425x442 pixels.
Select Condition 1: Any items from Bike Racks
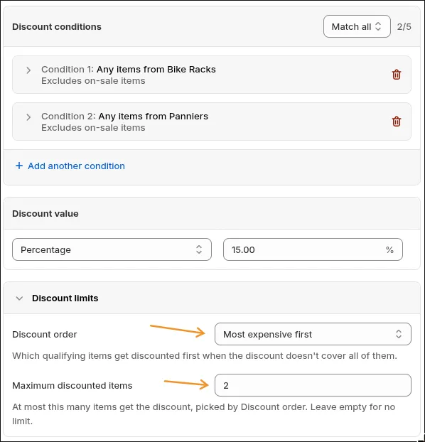[129, 70]
